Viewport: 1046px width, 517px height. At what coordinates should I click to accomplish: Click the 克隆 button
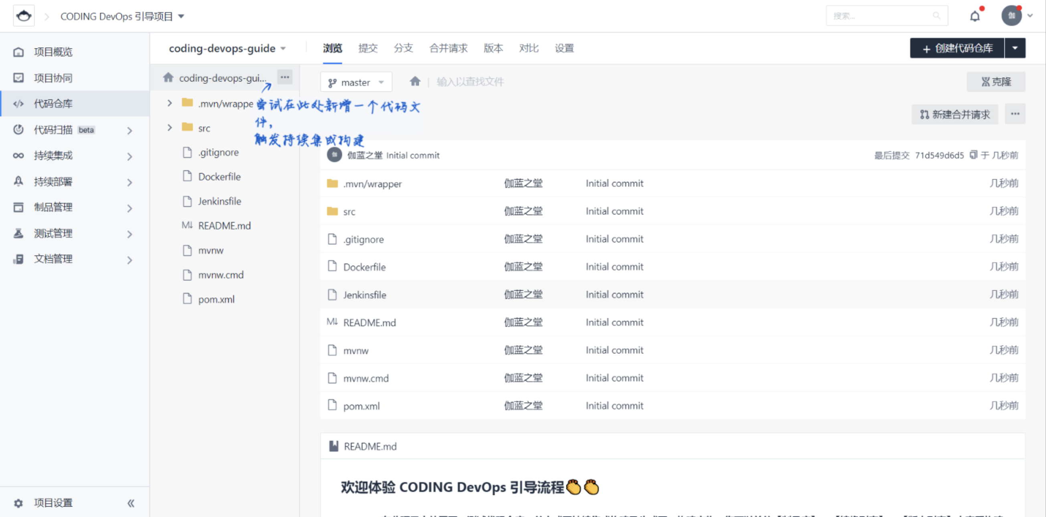tap(996, 82)
